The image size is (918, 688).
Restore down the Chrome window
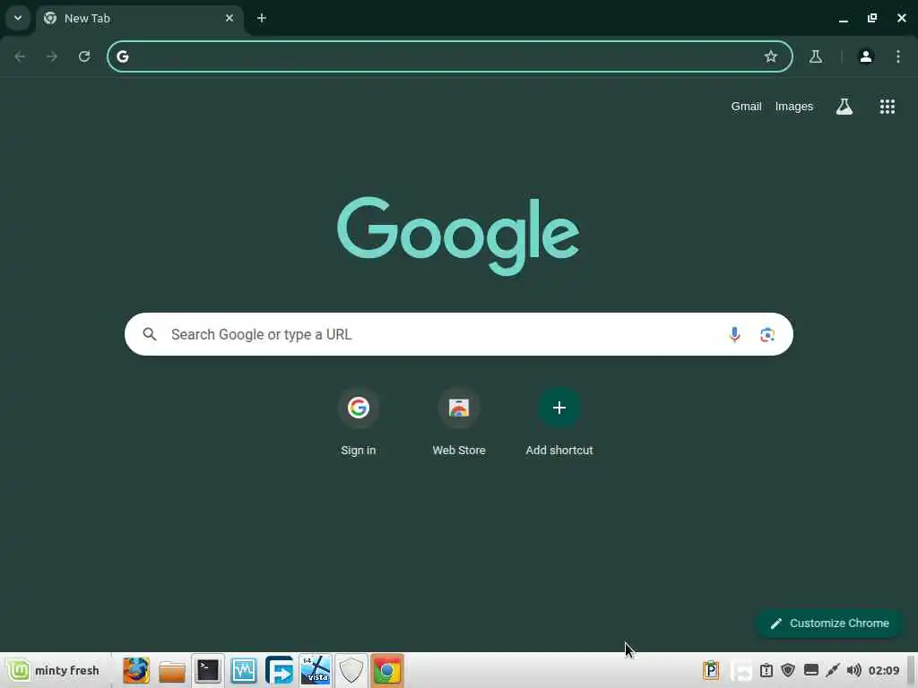872,18
